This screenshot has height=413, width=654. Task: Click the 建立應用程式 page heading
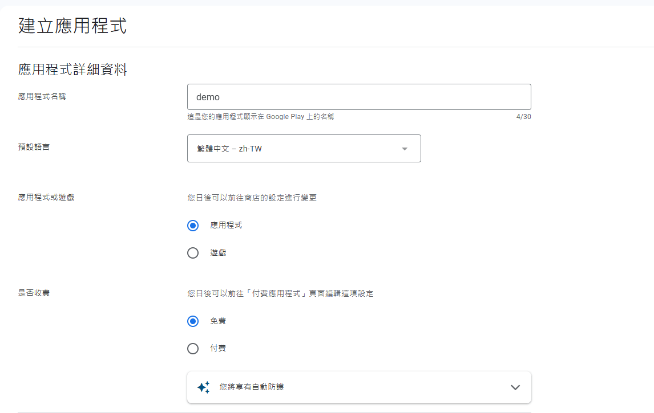(x=72, y=26)
